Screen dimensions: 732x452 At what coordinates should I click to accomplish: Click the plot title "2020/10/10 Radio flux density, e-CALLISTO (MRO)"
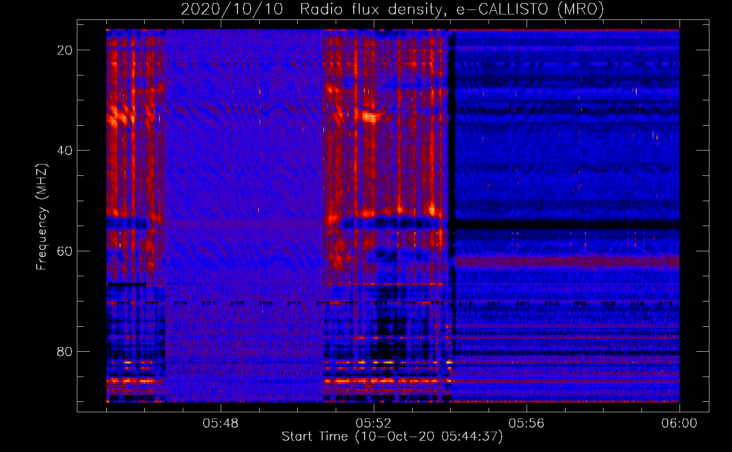392,9
